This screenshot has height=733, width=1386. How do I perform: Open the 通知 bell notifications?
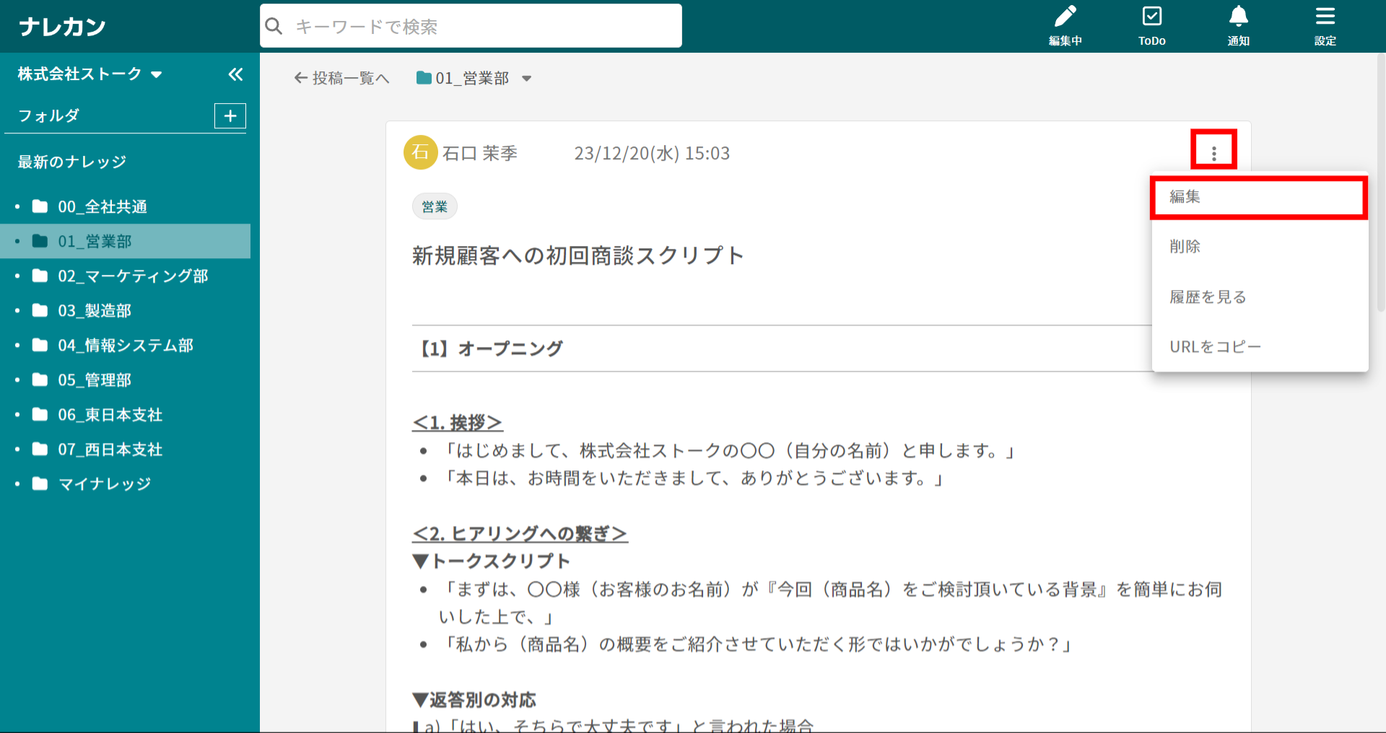click(1238, 25)
